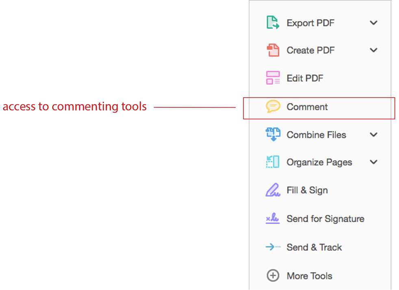399x290 pixels.
Task: Click the Send for Signature icon
Action: point(273,218)
